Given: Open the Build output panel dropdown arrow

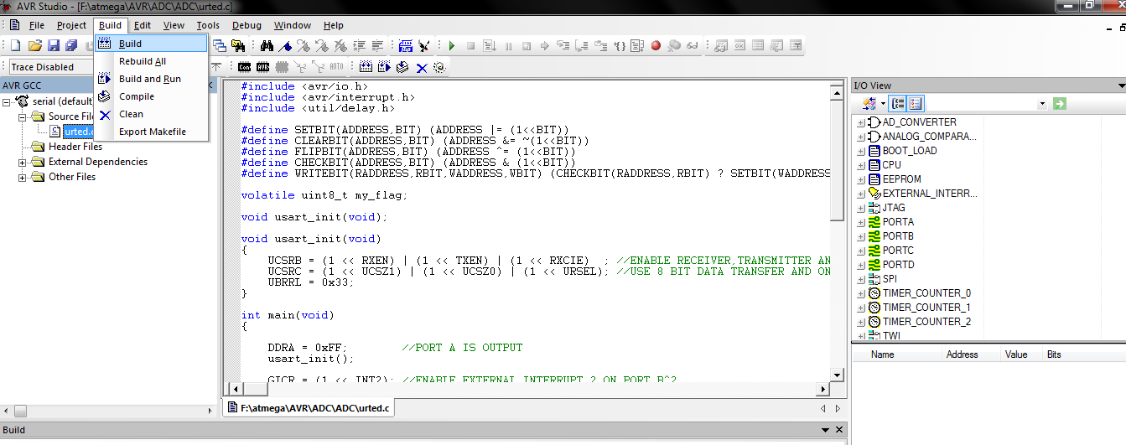Looking at the screenshot, I should tap(823, 430).
